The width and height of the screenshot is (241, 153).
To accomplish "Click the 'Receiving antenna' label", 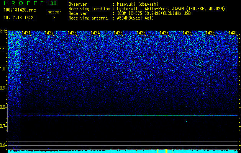I will tap(88, 18).
